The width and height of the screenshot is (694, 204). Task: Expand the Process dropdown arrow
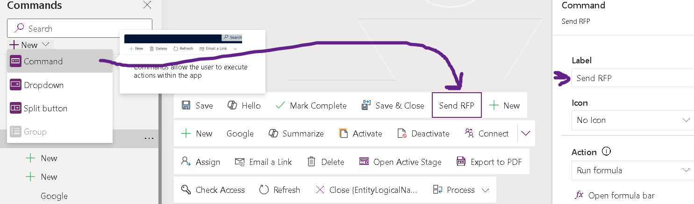click(485, 190)
